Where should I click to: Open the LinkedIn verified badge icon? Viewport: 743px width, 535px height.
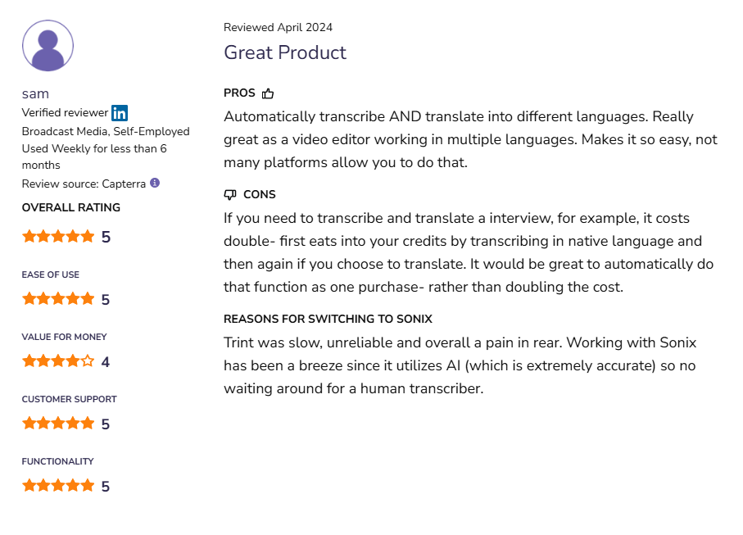120,113
